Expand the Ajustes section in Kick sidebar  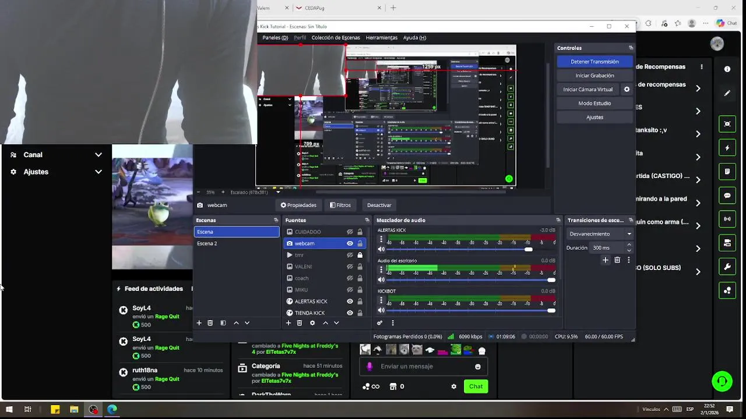coord(98,172)
